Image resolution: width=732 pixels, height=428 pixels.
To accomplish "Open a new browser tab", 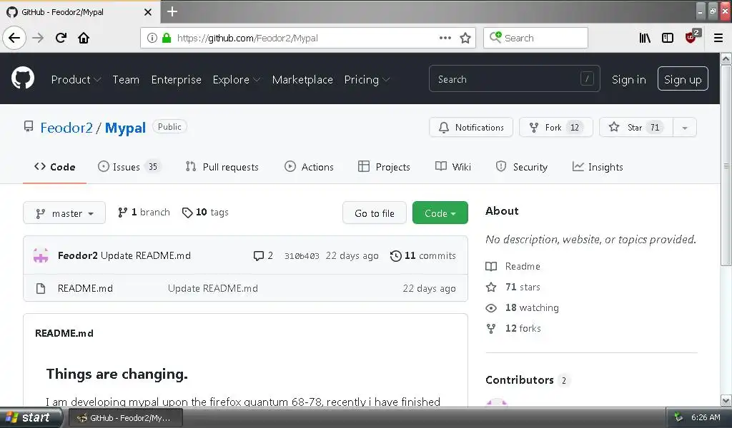I will pos(172,11).
